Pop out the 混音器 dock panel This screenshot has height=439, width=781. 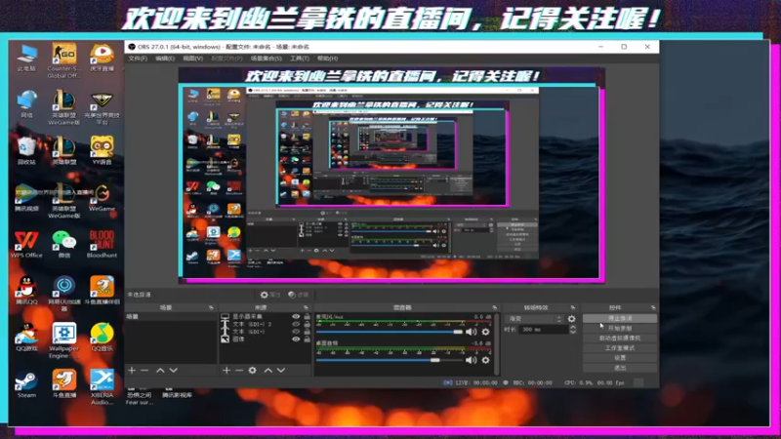coord(495,307)
